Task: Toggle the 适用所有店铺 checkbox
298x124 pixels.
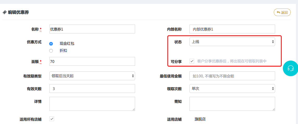Action: pyautogui.click(x=52, y=119)
